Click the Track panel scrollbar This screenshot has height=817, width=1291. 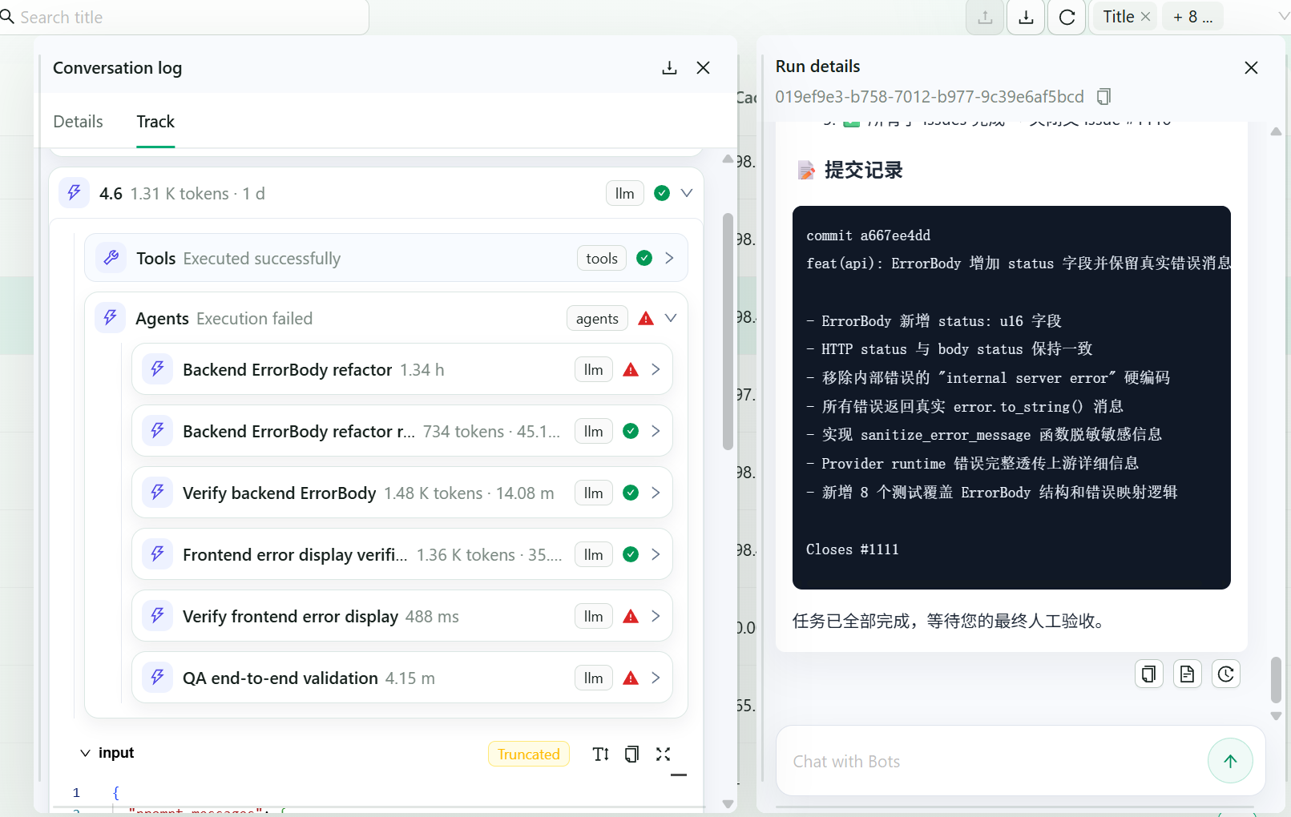coord(728,331)
